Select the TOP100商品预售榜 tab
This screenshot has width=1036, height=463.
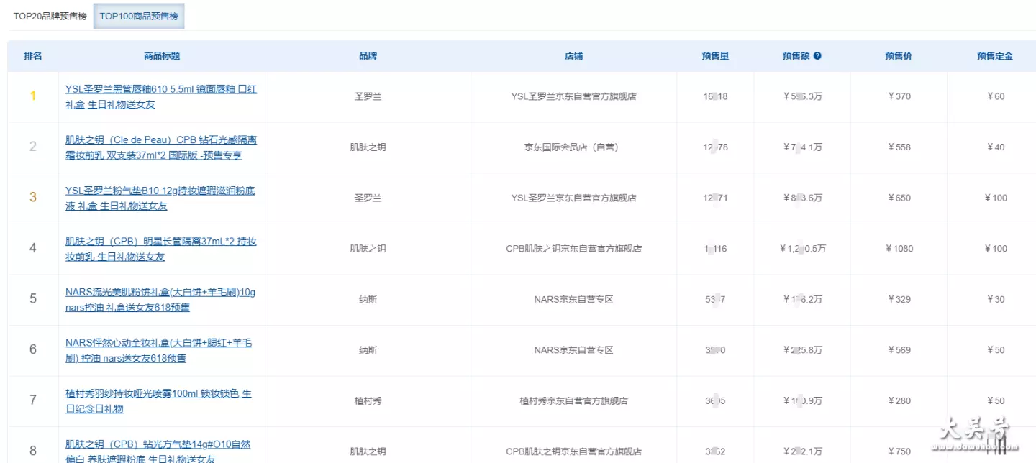(x=139, y=16)
